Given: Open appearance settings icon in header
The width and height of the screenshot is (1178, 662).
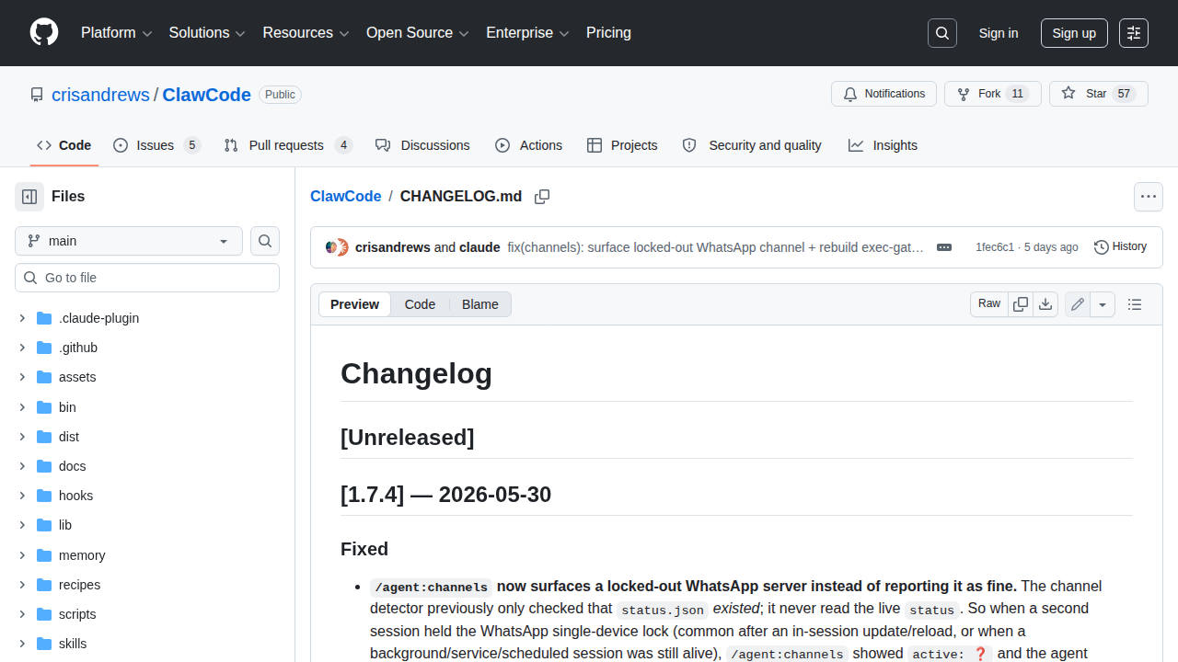Looking at the screenshot, I should click(x=1134, y=33).
